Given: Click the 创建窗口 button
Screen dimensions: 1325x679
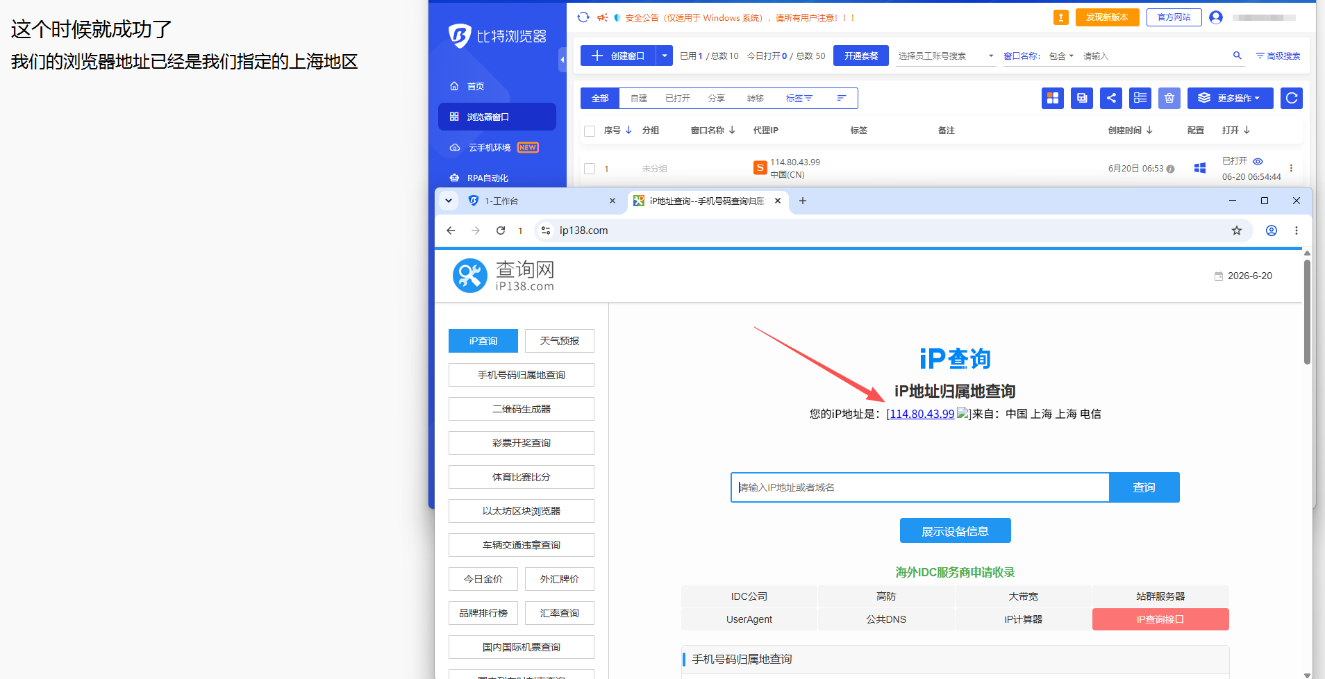Looking at the screenshot, I should point(618,56).
